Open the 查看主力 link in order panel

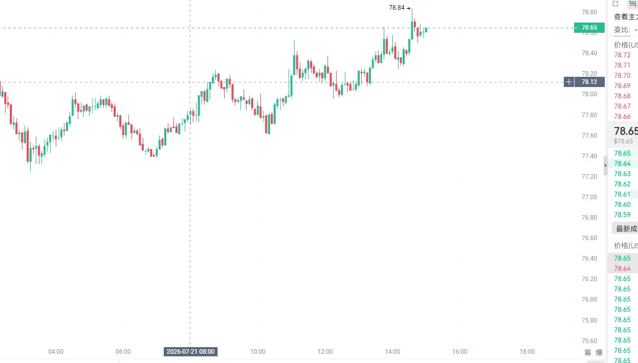click(626, 16)
